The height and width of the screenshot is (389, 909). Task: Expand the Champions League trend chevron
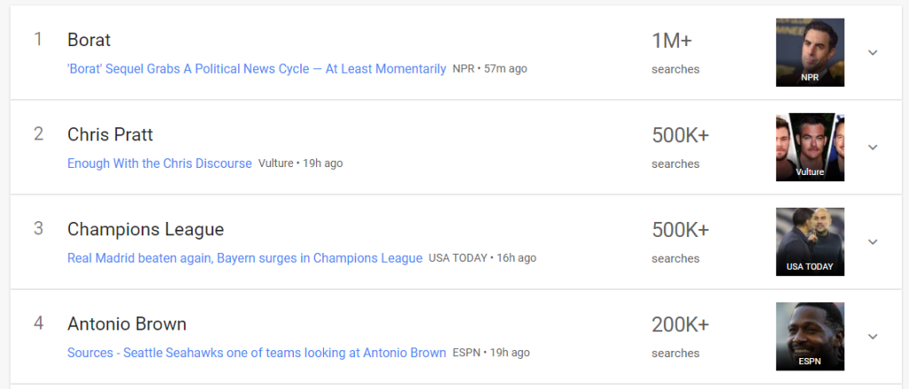click(x=873, y=242)
